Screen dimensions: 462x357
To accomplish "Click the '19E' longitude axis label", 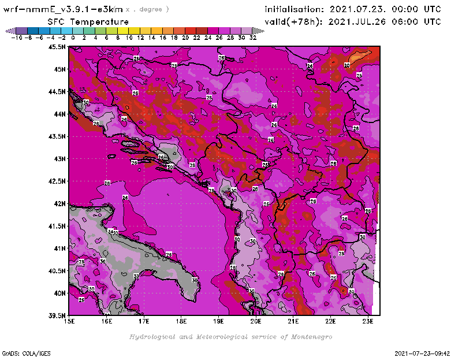I will coord(219,321).
